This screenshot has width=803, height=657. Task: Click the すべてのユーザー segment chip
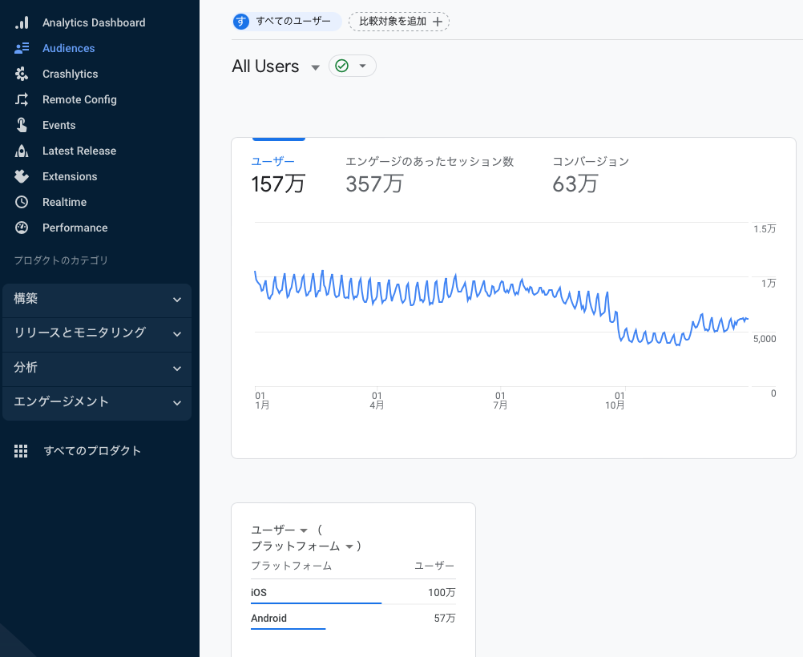(x=286, y=22)
